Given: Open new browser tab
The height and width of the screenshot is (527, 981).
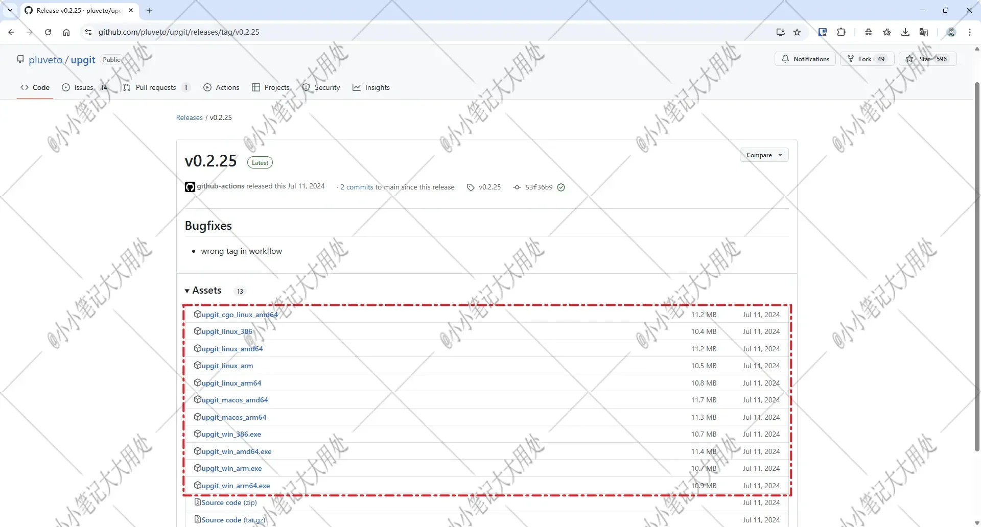Looking at the screenshot, I should tap(149, 10).
